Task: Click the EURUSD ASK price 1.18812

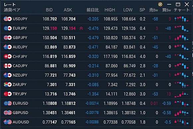Action: coord(69,103)
